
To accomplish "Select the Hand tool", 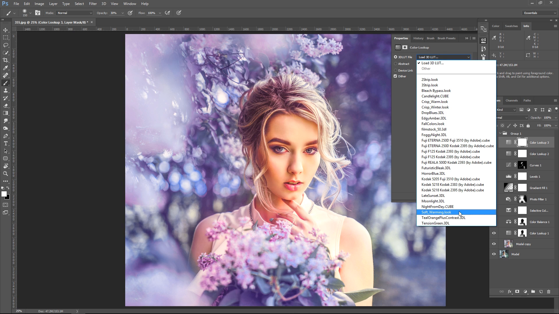I will [6, 166].
